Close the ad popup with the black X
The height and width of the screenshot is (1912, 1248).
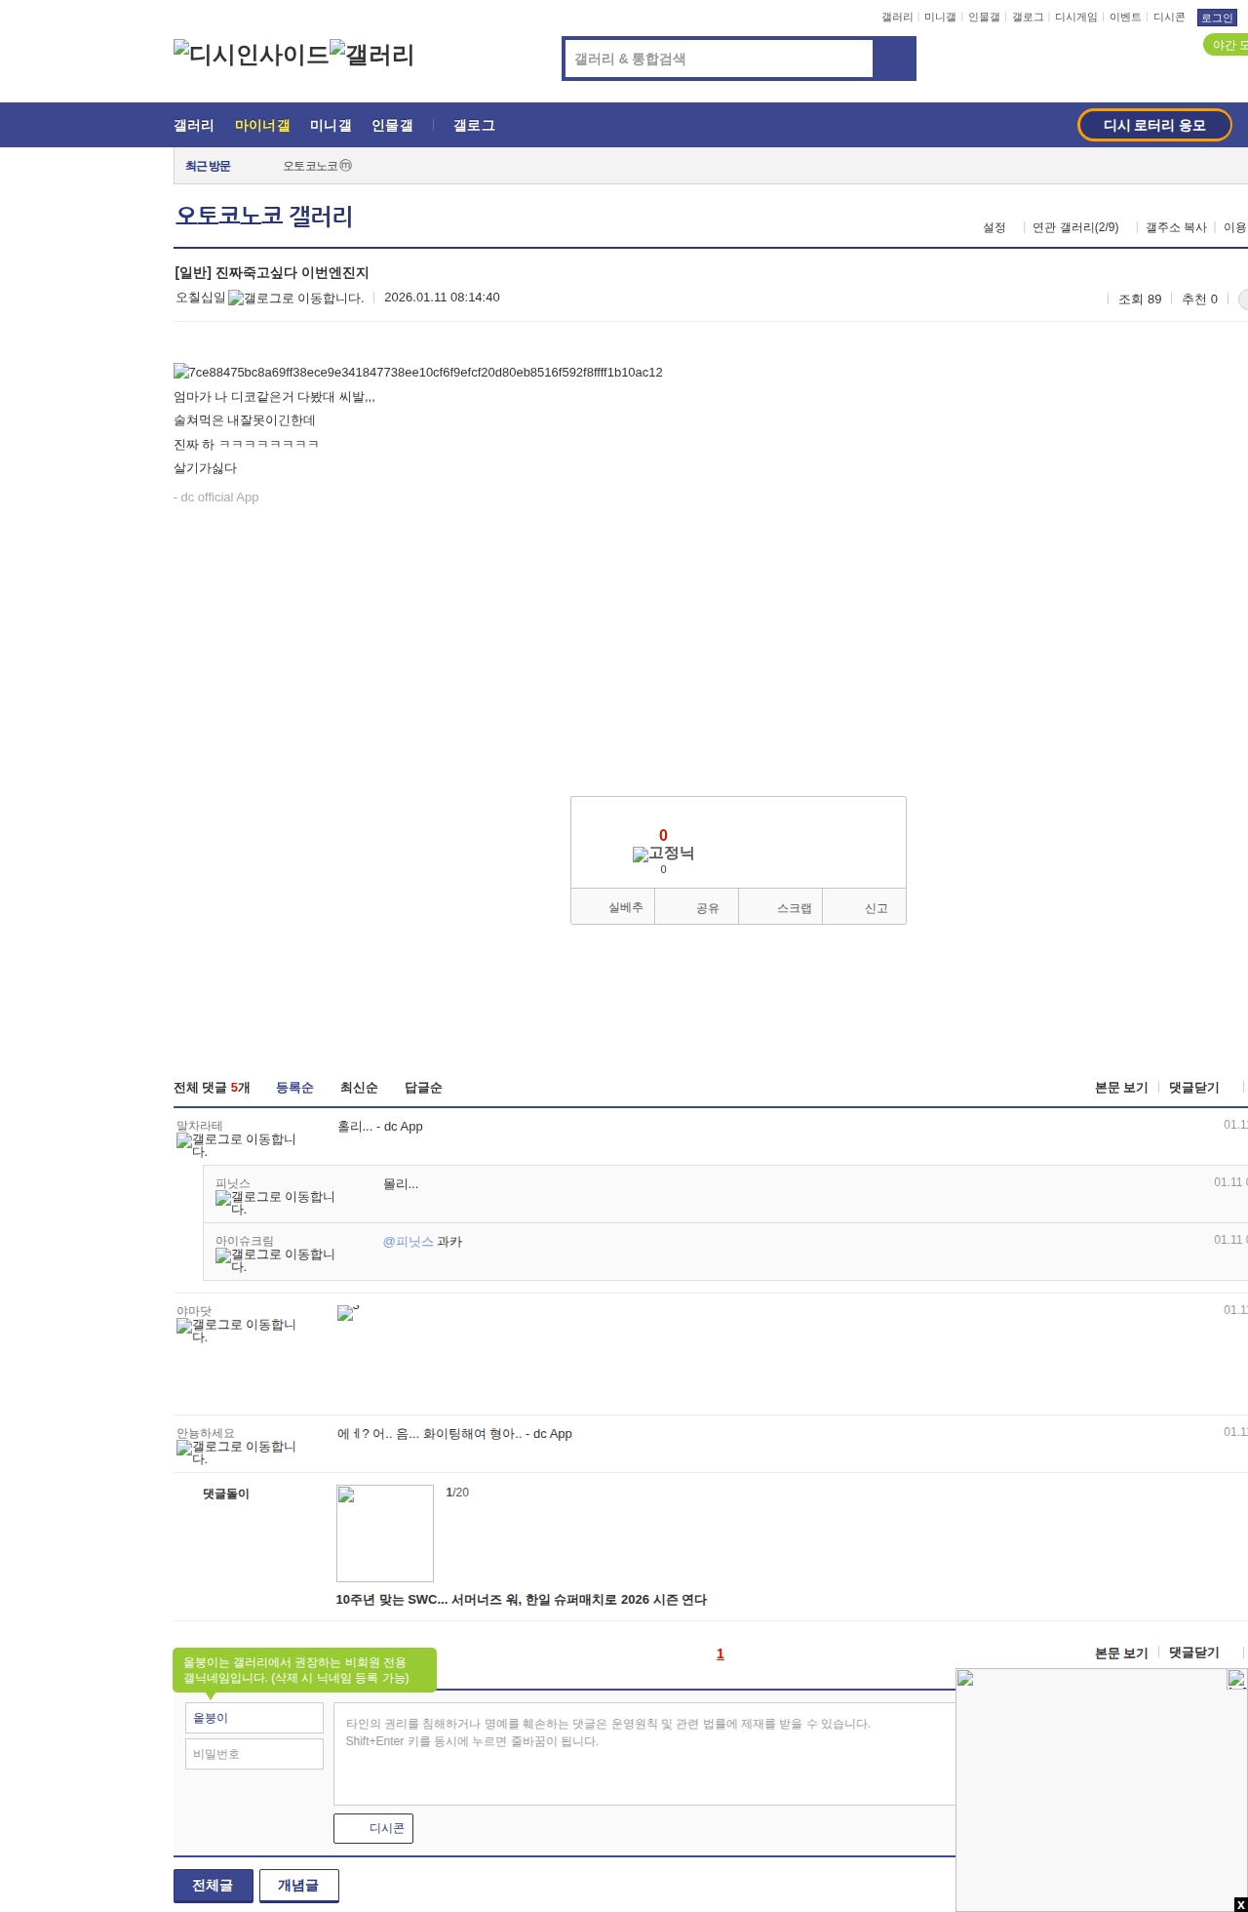(1240, 1904)
